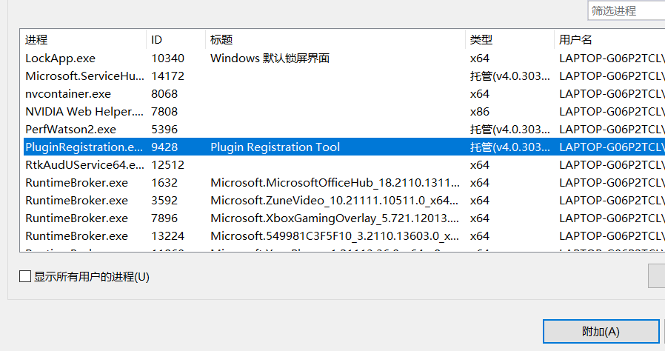Click the ID value 10340
This screenshot has height=351, width=665.
point(168,58)
